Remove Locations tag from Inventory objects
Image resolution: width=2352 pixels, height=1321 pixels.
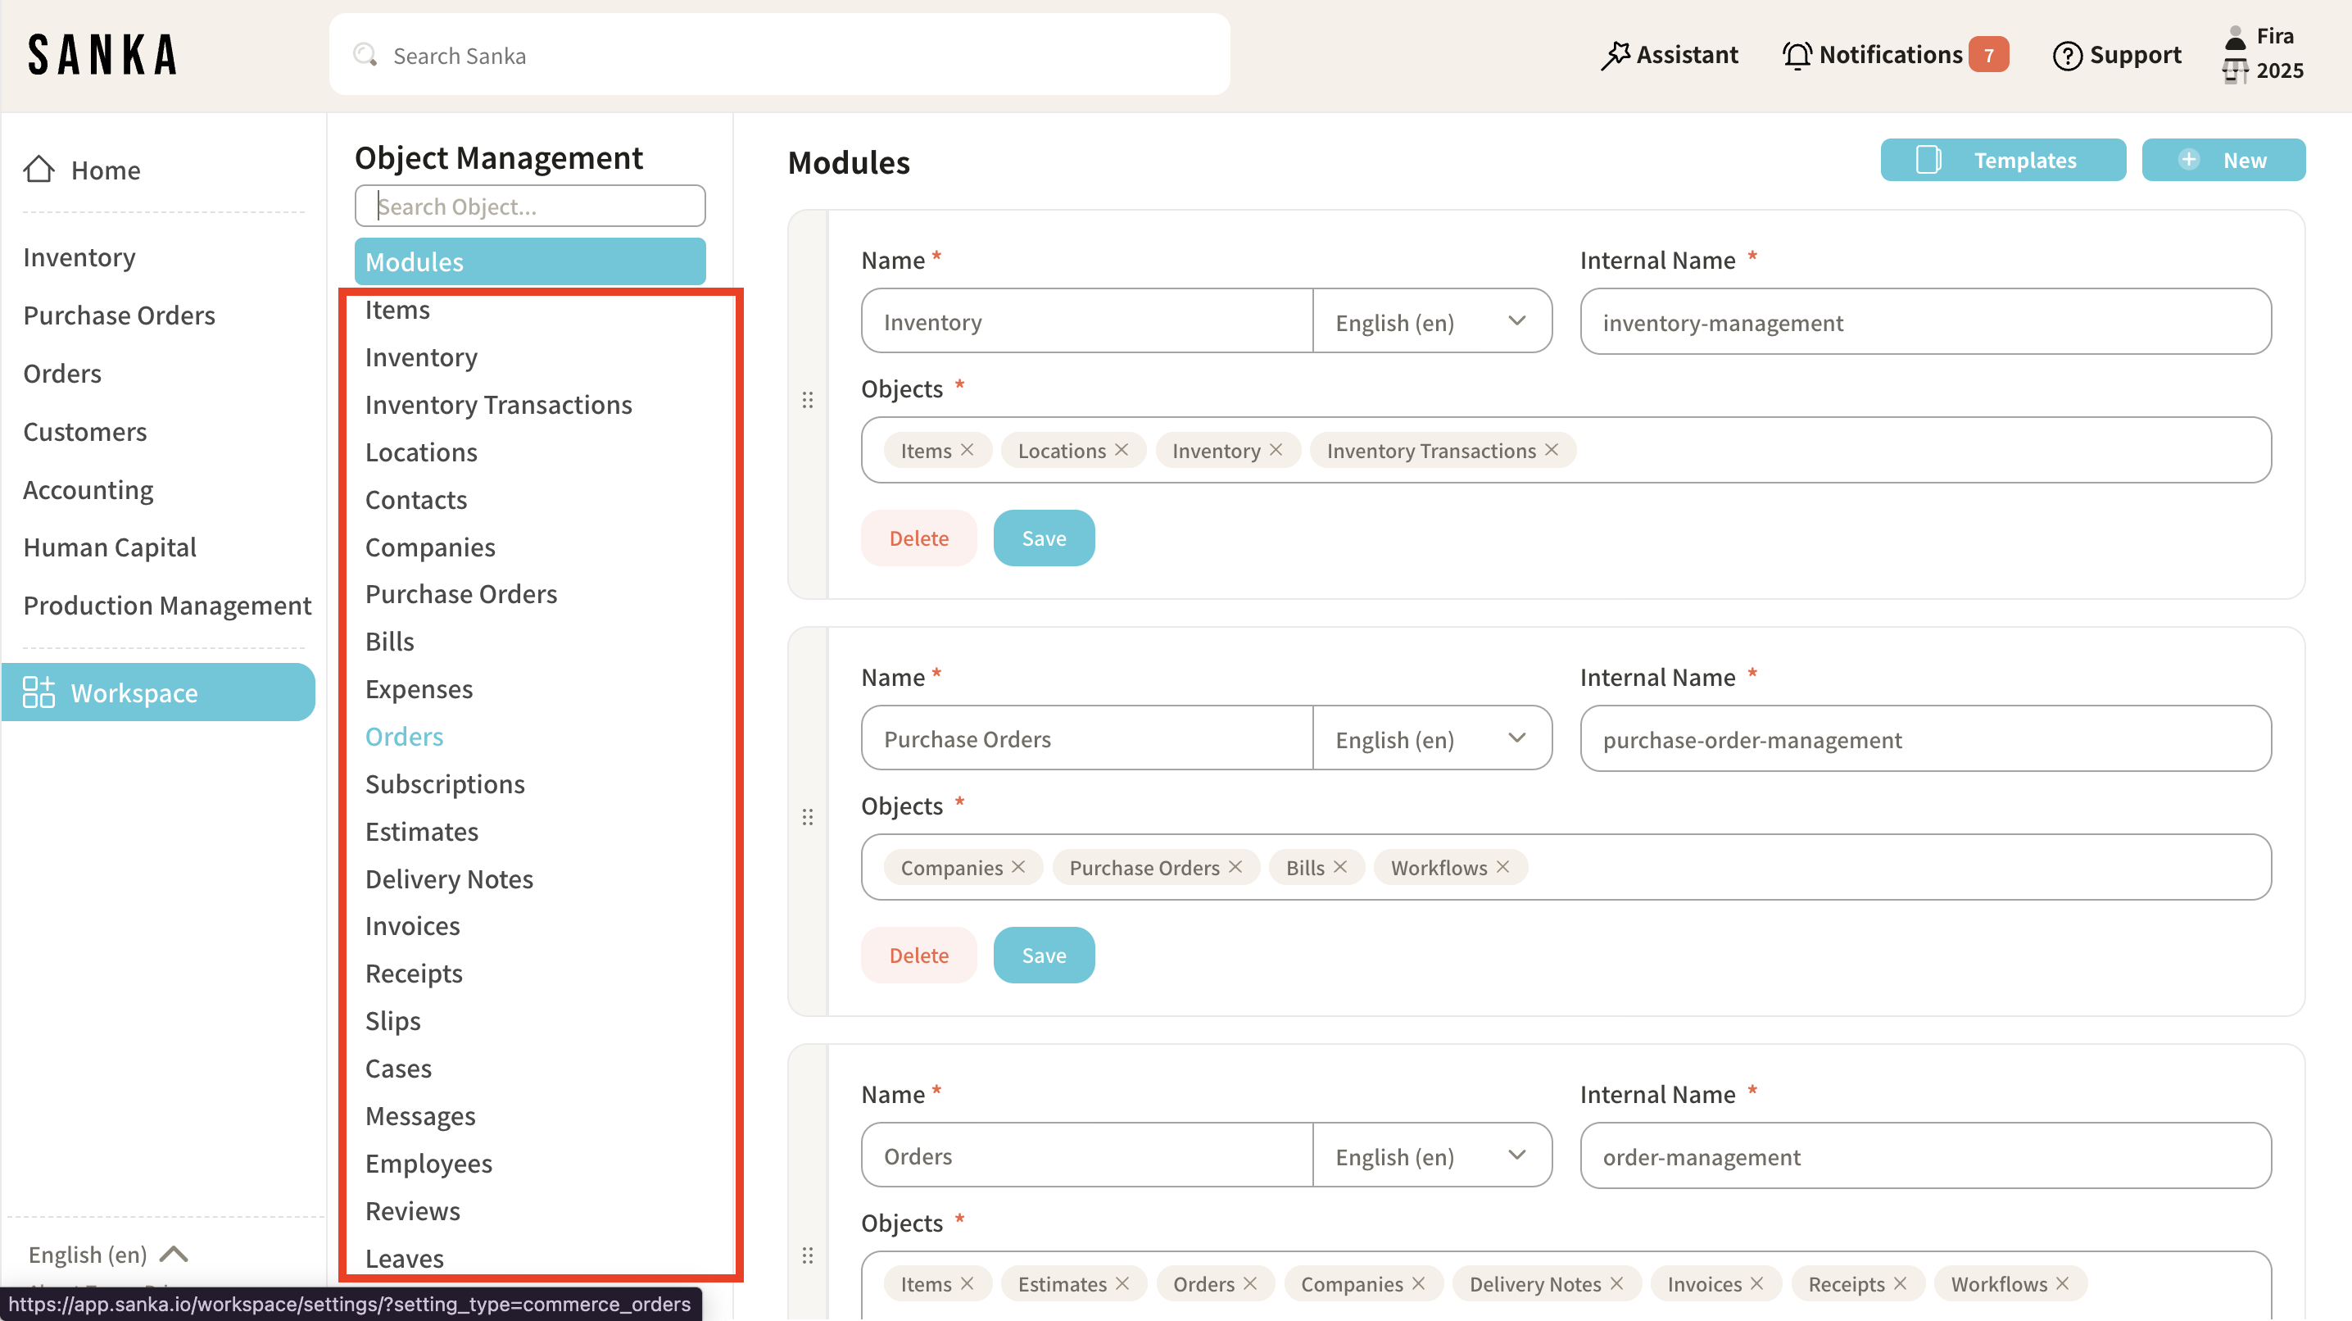(1122, 449)
